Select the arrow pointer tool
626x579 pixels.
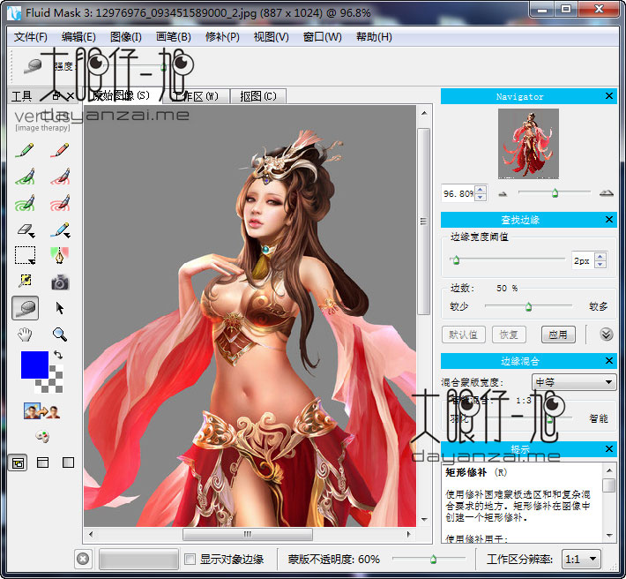(60, 308)
